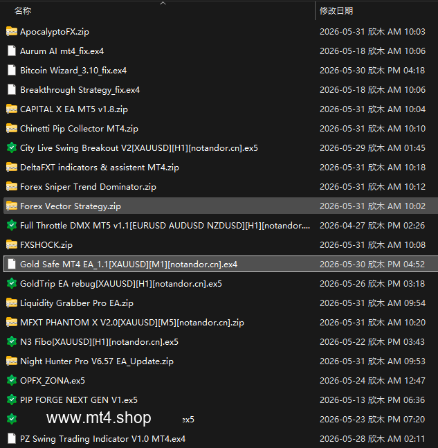Select Night Hunter Pro V6.57 EA_Update.zip name

point(97,361)
